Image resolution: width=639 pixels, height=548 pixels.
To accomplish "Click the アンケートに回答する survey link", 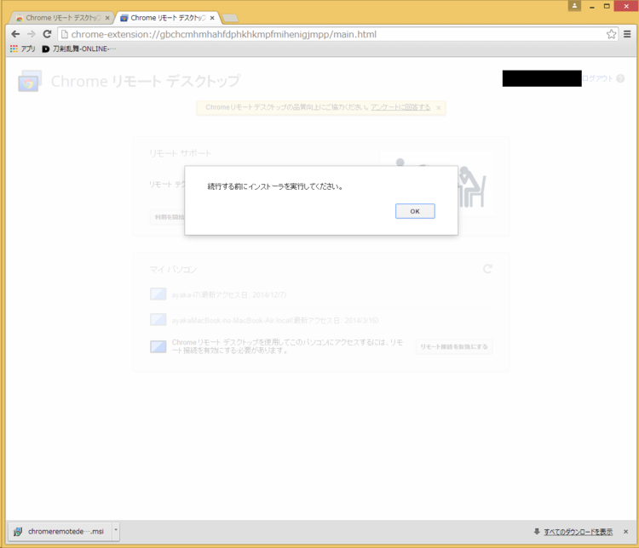I will [400, 107].
